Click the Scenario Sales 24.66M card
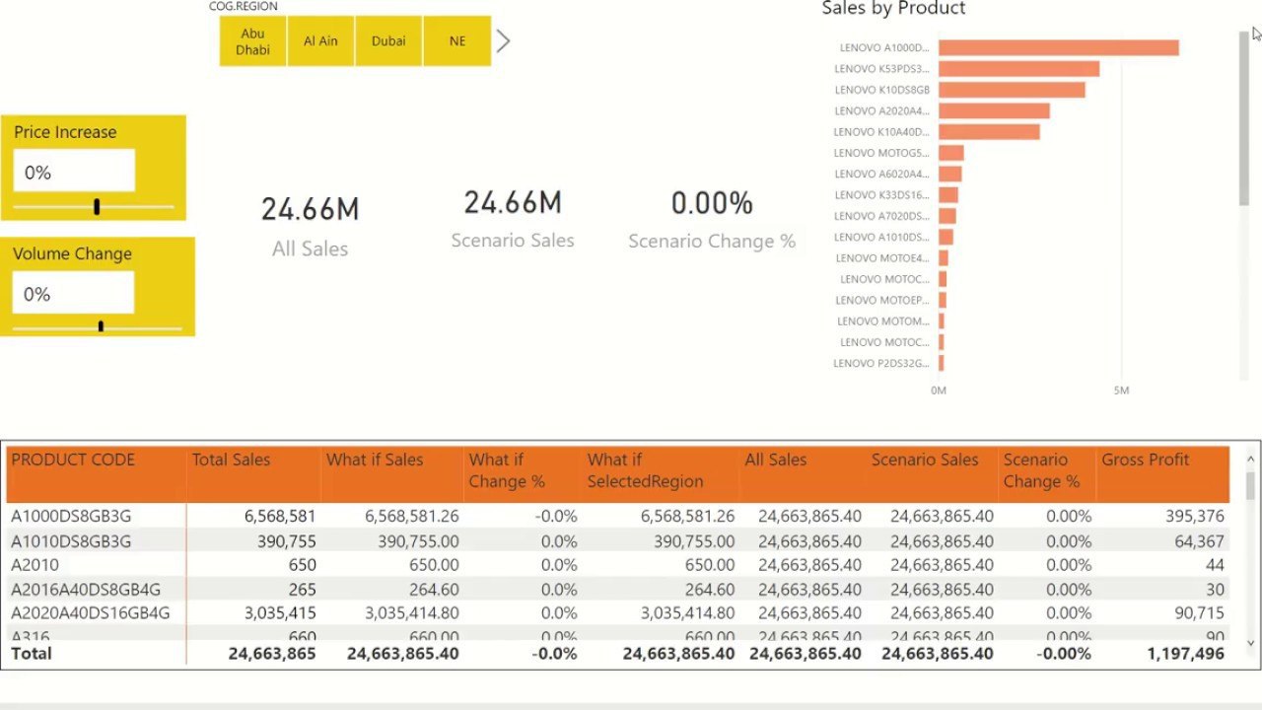 click(513, 219)
